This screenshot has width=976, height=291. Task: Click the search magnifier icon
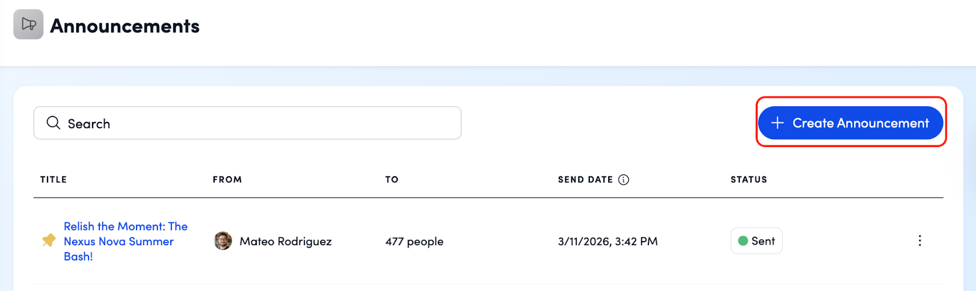[x=54, y=123]
